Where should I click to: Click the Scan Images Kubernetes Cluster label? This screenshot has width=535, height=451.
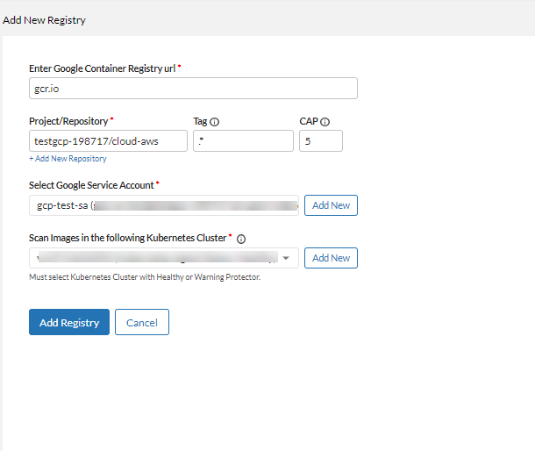tap(127, 238)
